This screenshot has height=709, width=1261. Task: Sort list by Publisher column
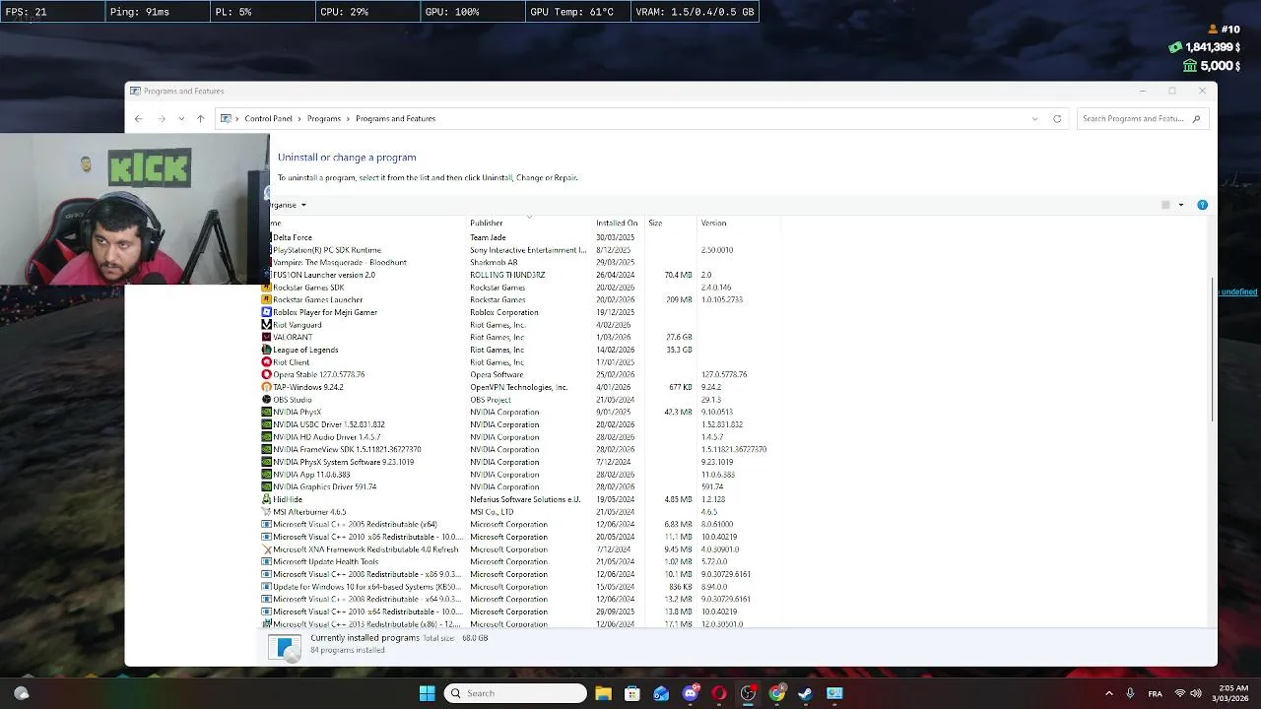[529, 224]
